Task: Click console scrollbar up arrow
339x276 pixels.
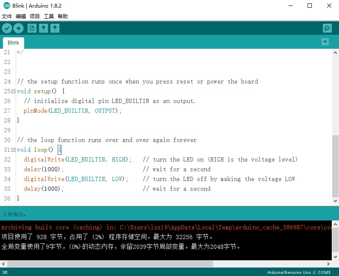Action: [x=335, y=224]
